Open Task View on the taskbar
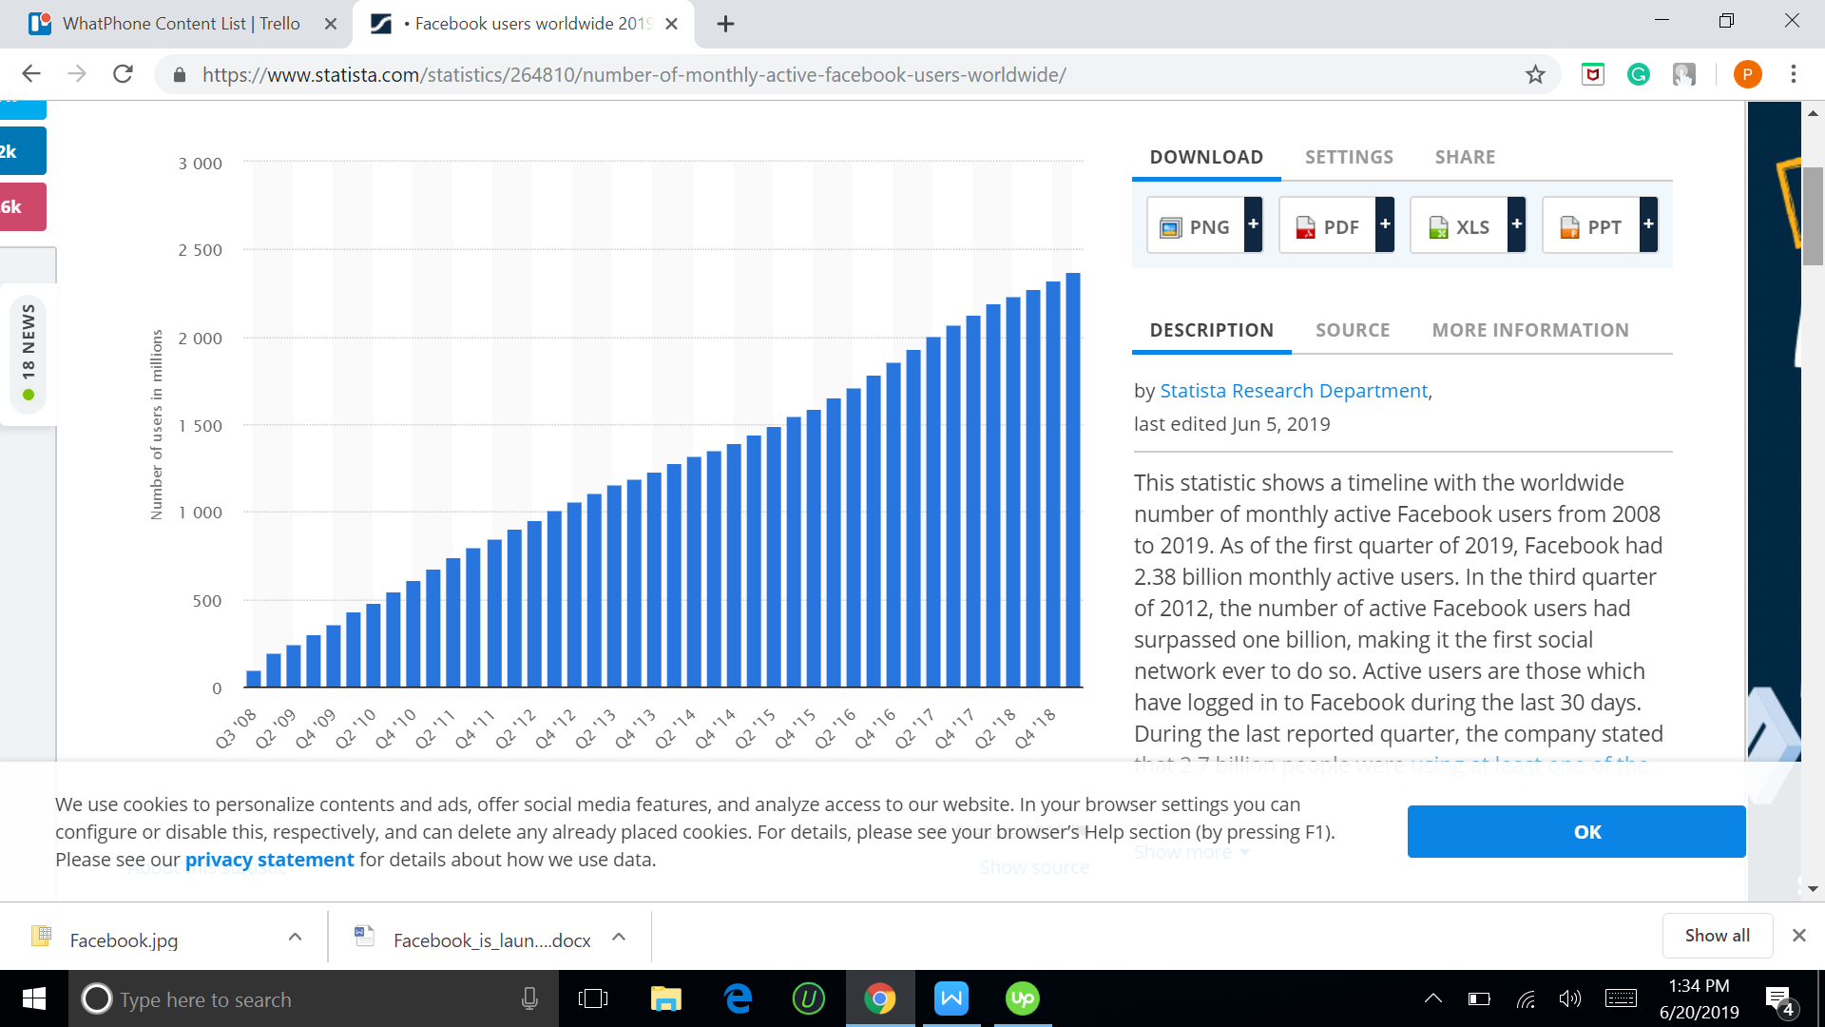 click(593, 998)
